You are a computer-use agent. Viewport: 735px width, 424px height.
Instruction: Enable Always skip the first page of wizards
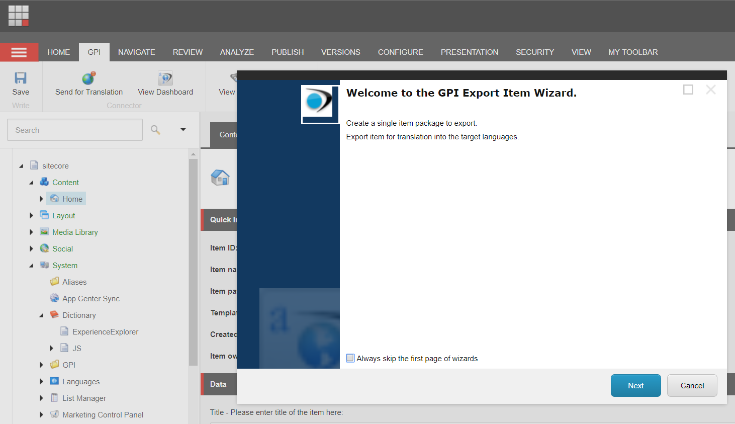pyautogui.click(x=350, y=358)
